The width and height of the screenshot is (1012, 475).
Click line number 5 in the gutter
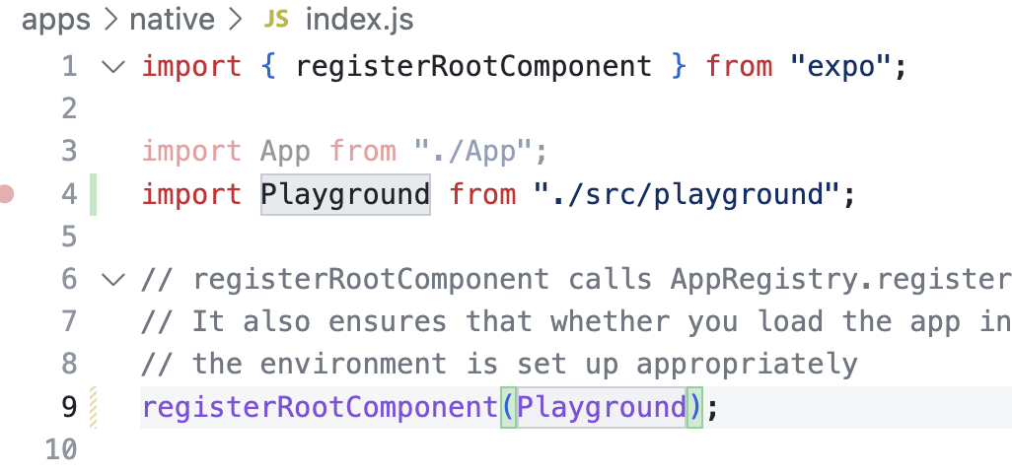click(70, 237)
